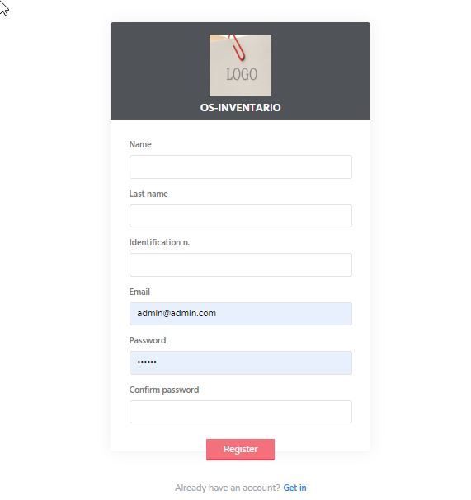Focus the Confirm password input field
The image size is (471, 500).
click(x=241, y=412)
